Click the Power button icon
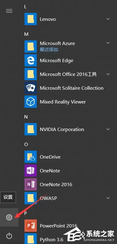117x244 pixels. point(9,236)
